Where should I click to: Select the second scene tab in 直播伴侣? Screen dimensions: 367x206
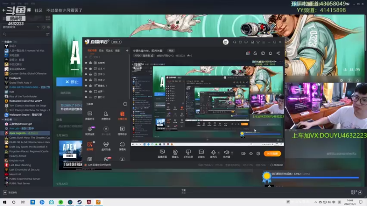click(x=101, y=51)
